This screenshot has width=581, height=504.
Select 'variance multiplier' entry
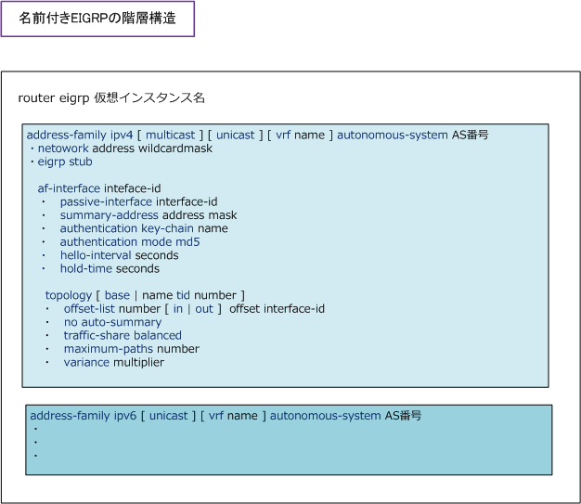point(114,362)
